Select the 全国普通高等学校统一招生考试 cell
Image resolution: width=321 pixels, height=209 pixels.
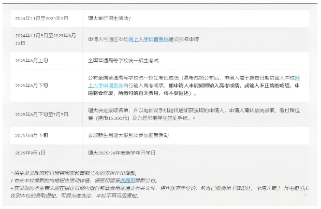pos(122,61)
